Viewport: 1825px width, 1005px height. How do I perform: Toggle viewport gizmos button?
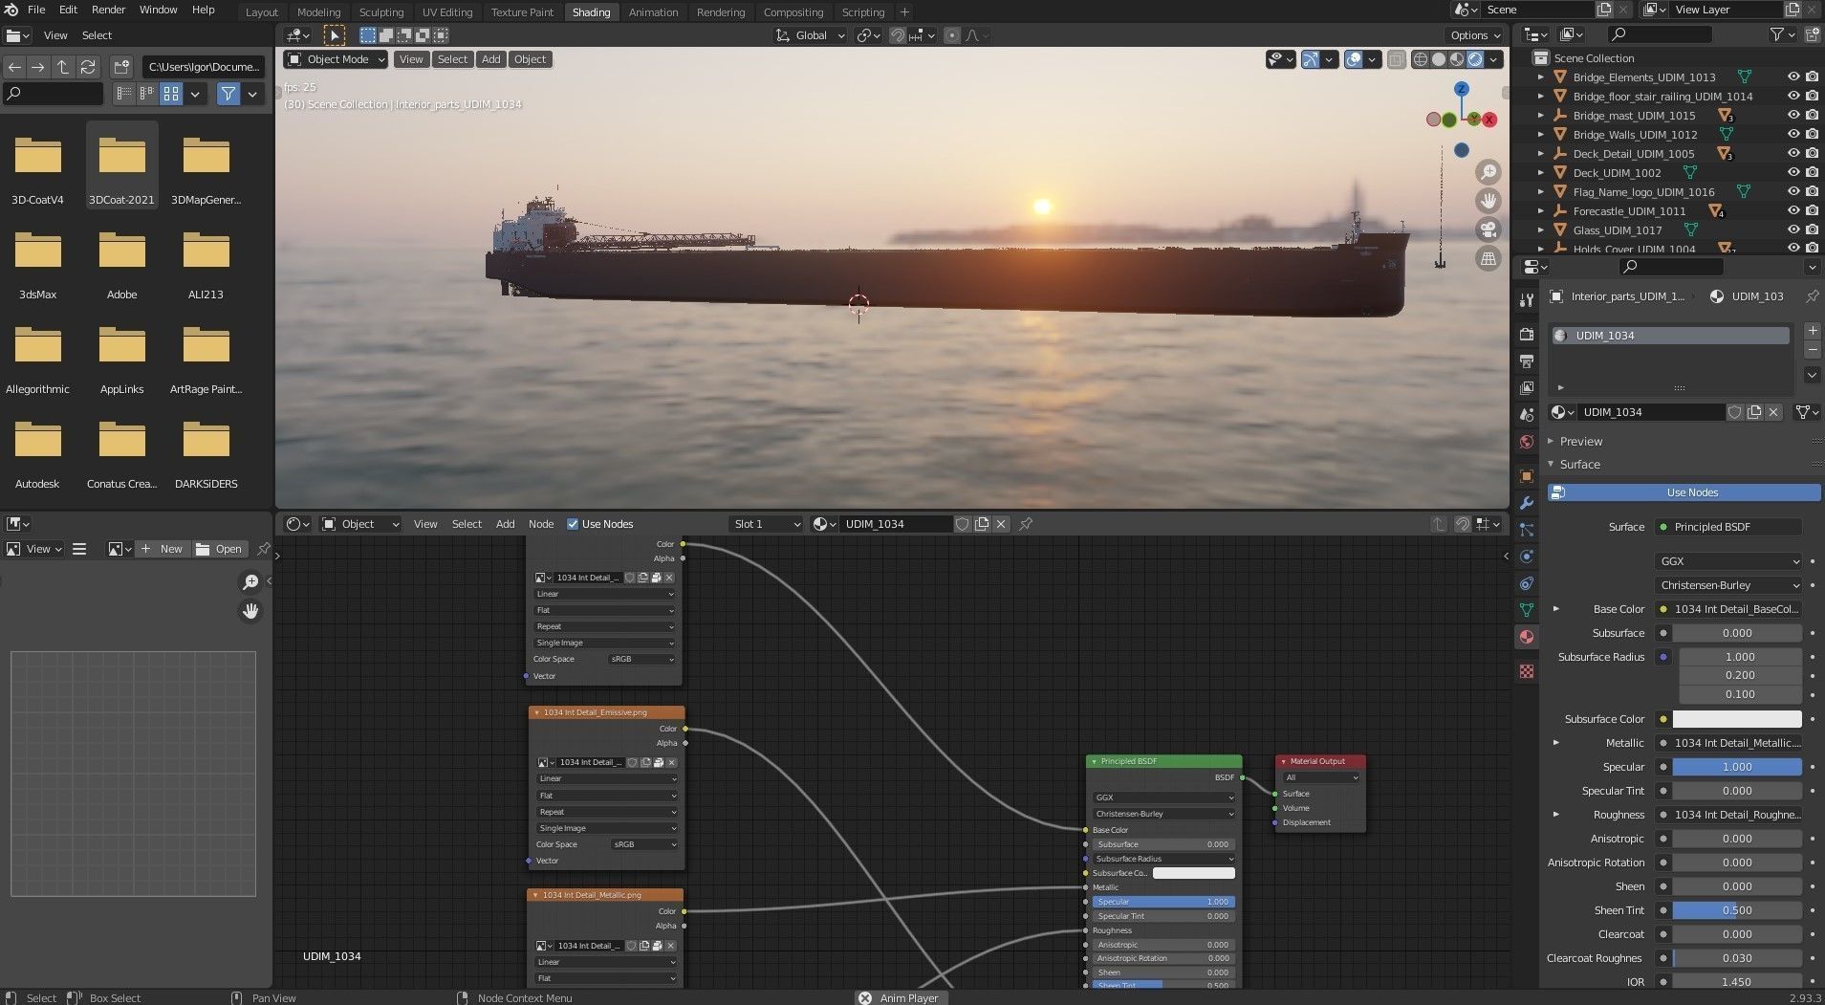pyautogui.click(x=1311, y=59)
